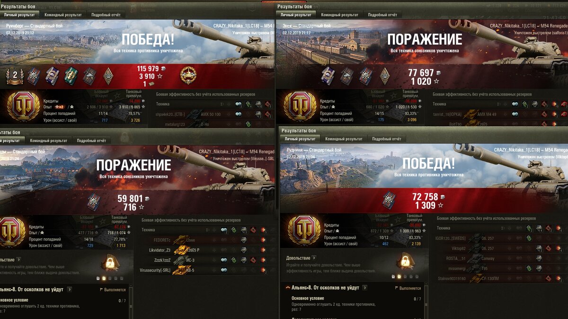Image resolution: width=568 pixels, height=319 pixels.
Task: Click player name Viktop82 in vehicle list
Action: 459,249
